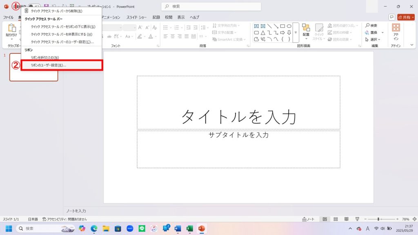This screenshot has height=235, width=418.
Task: Pick the triangle shape from the gallery
Action: click(263, 33)
